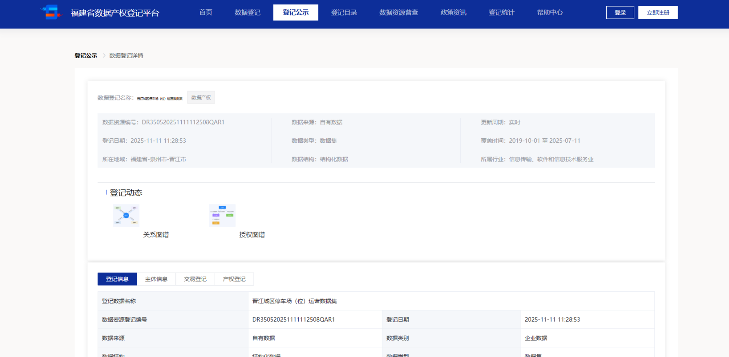Click the 登录 button
Image resolution: width=729 pixels, height=357 pixels.
coord(620,12)
